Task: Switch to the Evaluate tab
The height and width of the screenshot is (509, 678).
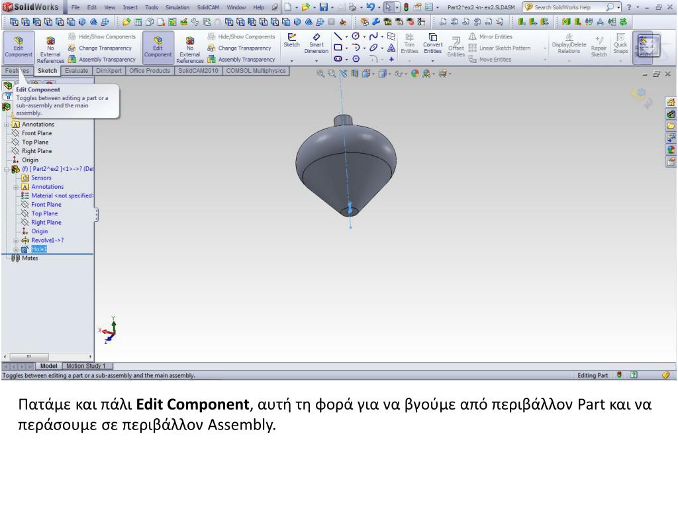Action: tap(77, 70)
